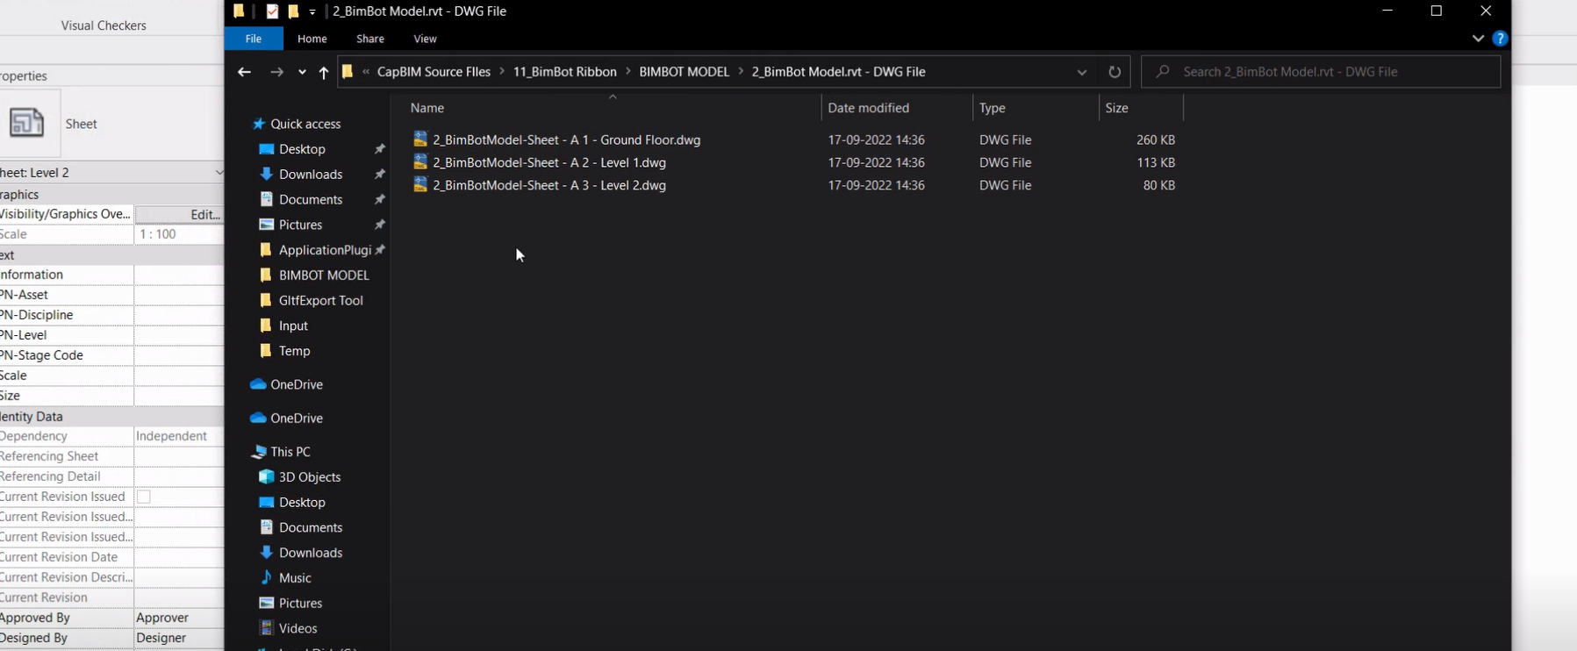
Task: Sort files by the Type column
Action: point(1036,108)
